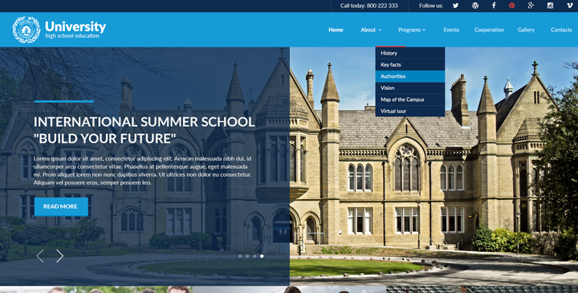Open Virtual tour entry
The image size is (578, 293).
point(410,111)
